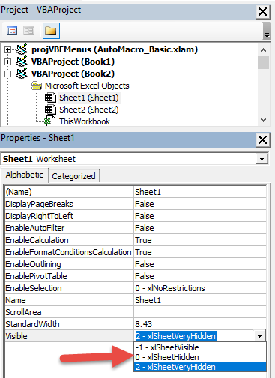Switch to the Alphabetic tab
This screenshot has width=275, height=378.
point(25,175)
